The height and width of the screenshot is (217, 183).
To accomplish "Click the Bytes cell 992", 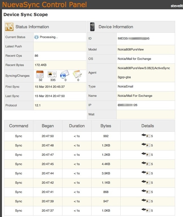I will 106,136.
